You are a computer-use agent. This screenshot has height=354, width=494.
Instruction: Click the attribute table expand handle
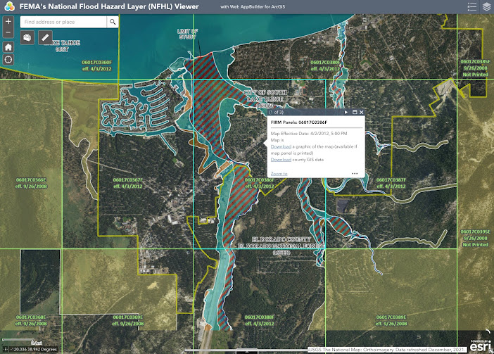tap(247, 350)
